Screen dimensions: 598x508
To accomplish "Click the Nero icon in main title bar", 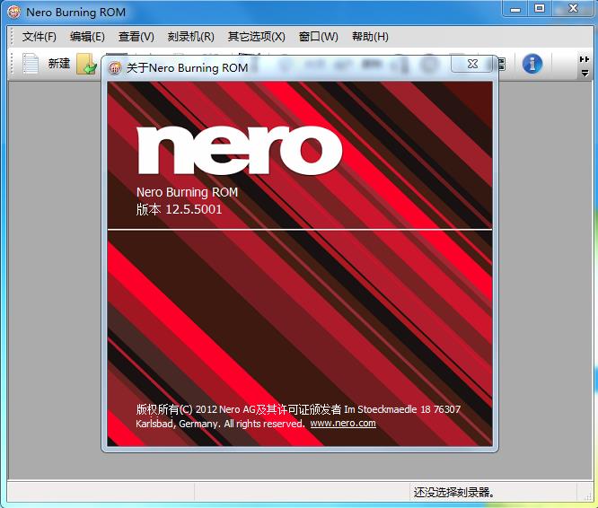I will [x=14, y=12].
